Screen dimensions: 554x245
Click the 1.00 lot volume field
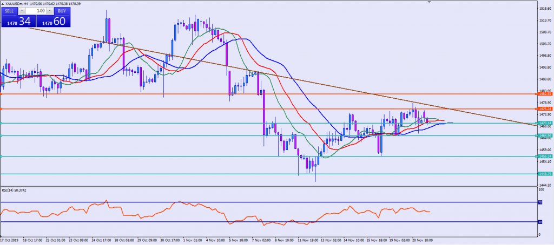click(x=36, y=11)
